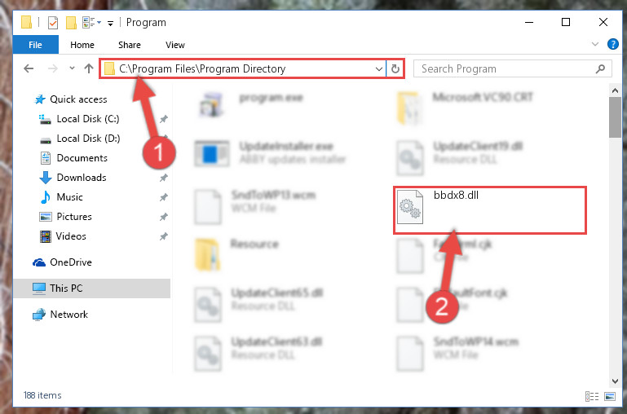Click the search magnifier icon
The height and width of the screenshot is (414, 627).
point(600,68)
